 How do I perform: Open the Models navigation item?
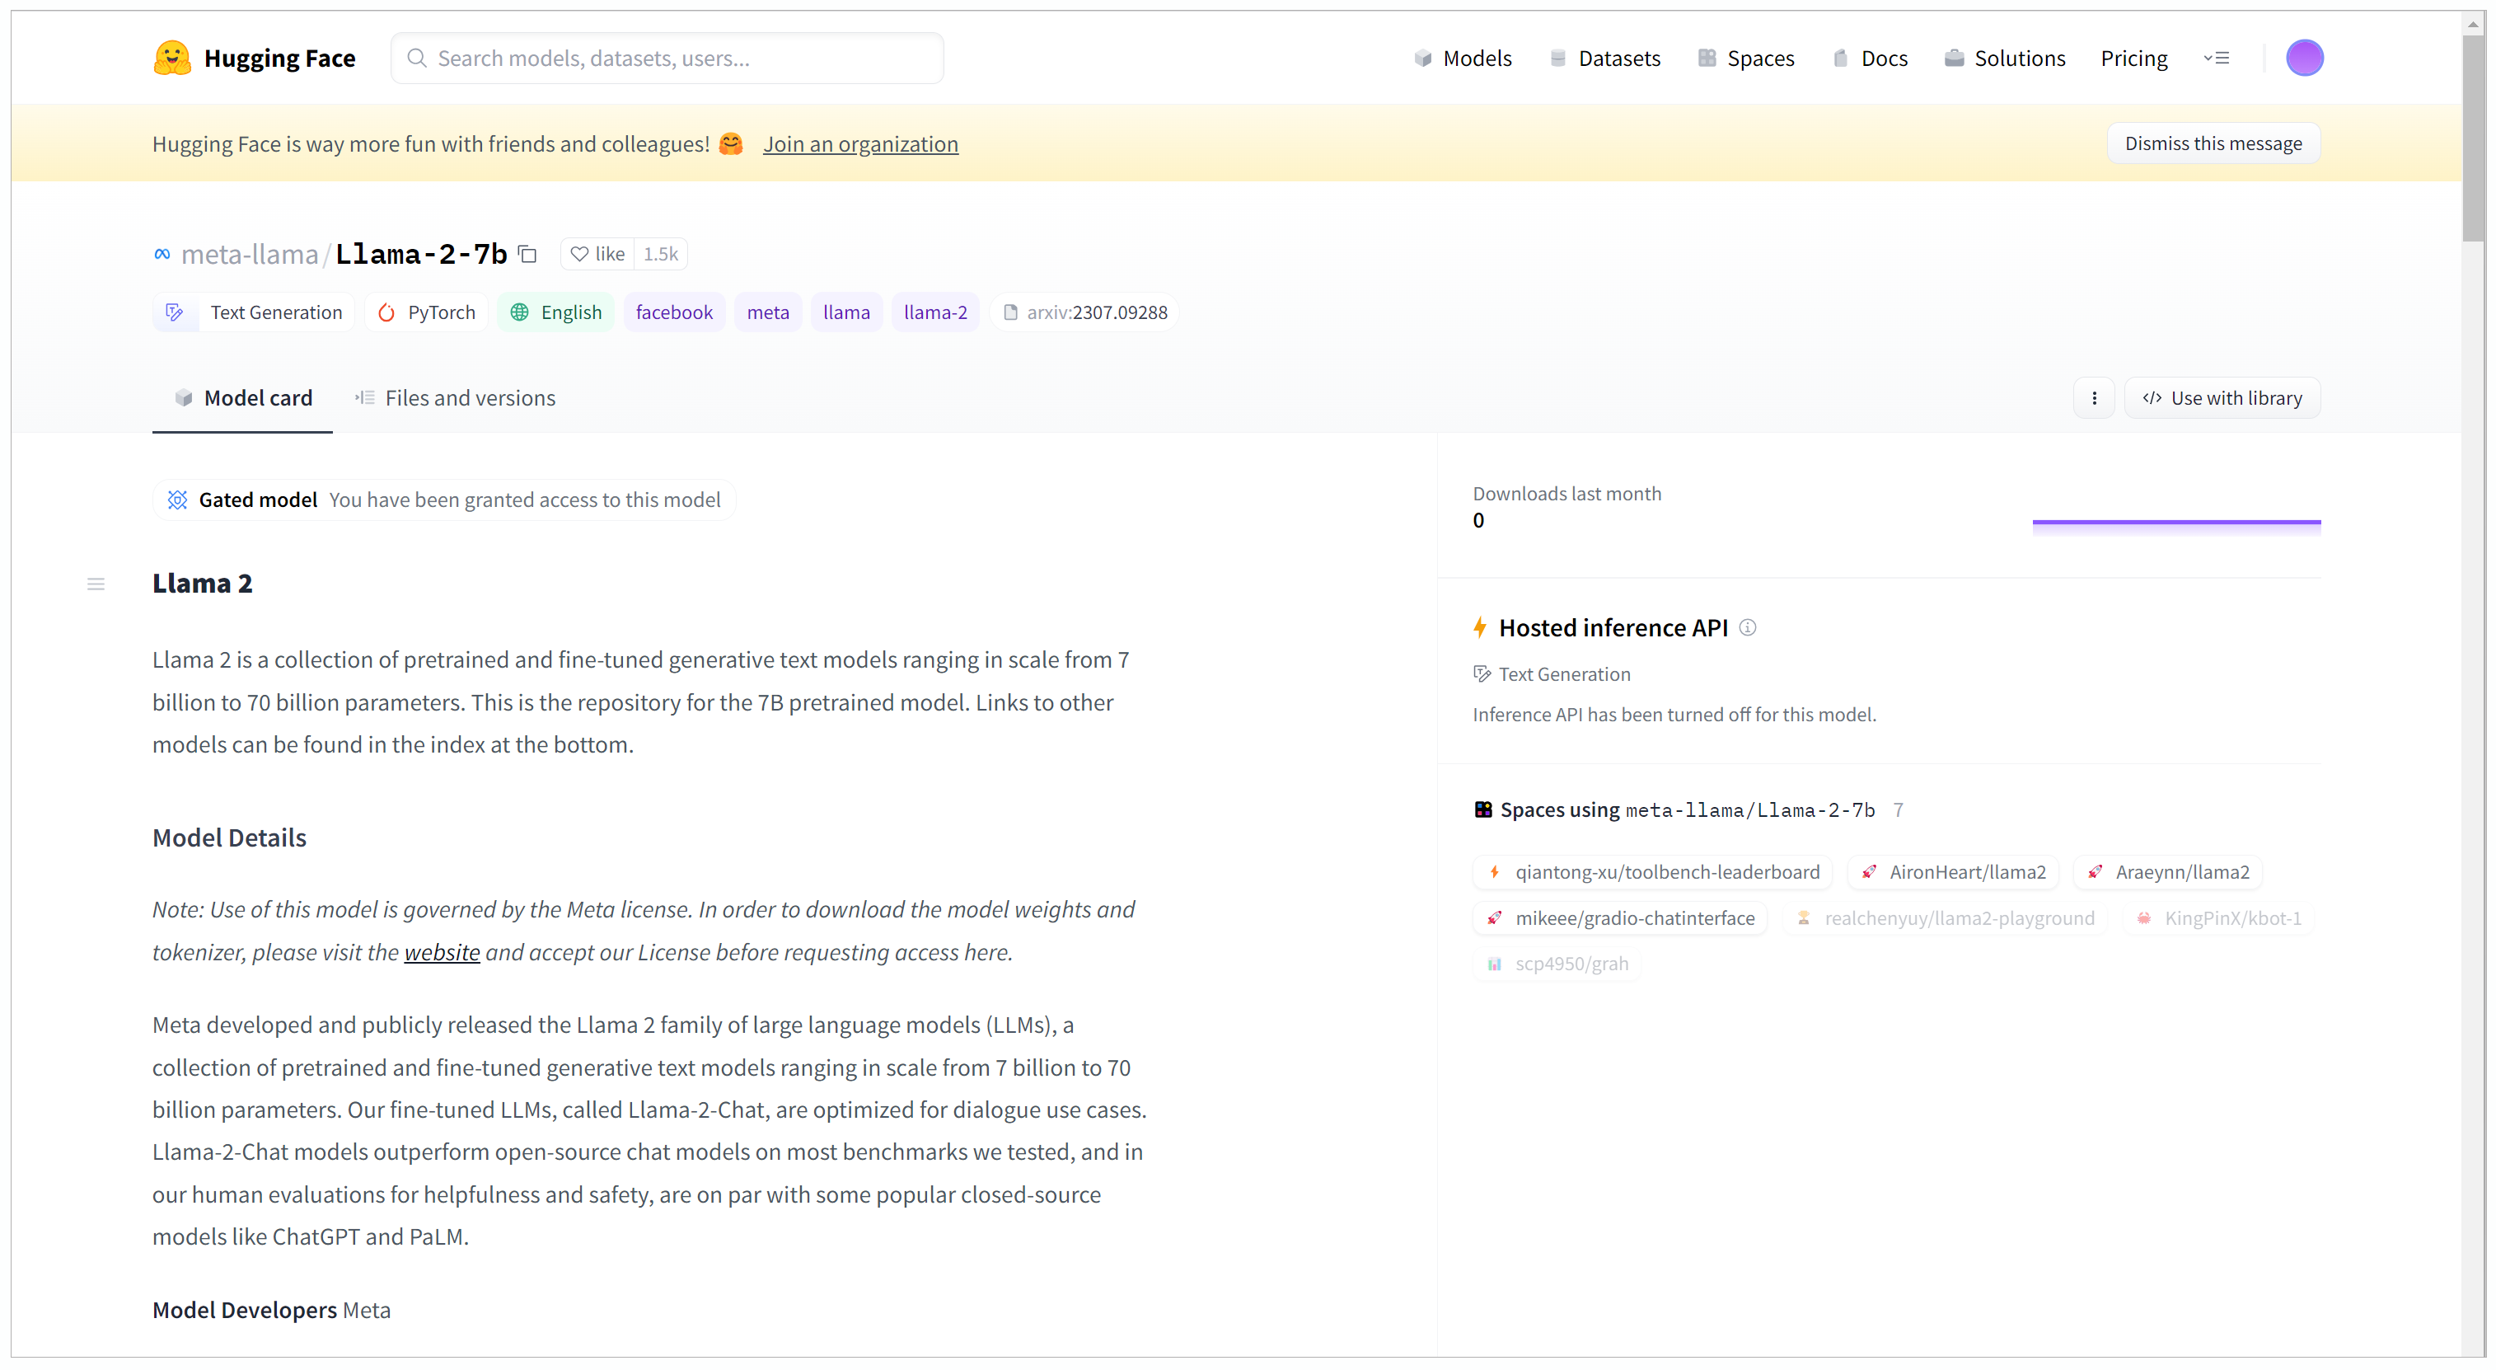coord(1463,59)
